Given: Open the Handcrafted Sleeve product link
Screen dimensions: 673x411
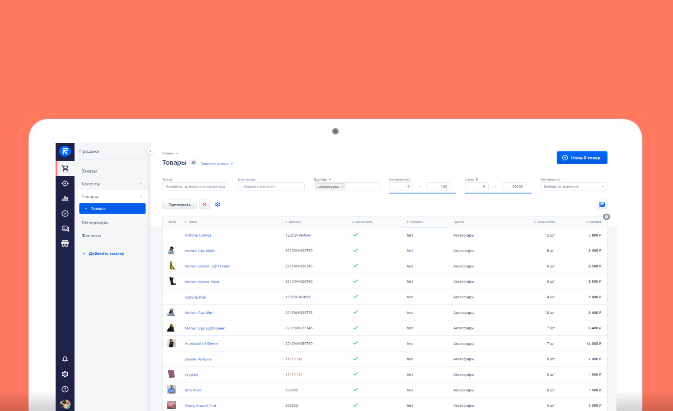Looking at the screenshot, I should click(201, 344).
